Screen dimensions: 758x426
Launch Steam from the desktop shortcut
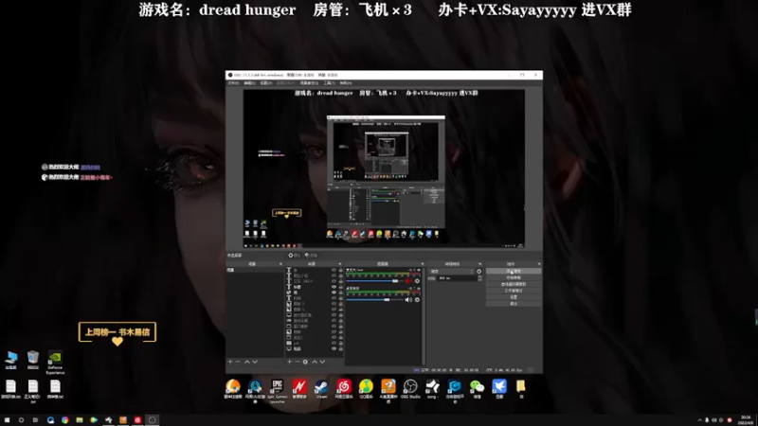pos(321,389)
